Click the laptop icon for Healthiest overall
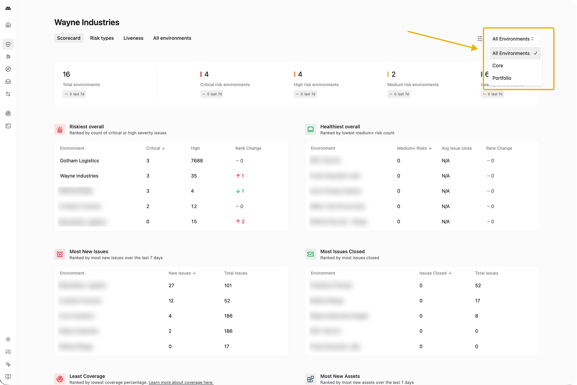The width and height of the screenshot is (577, 385). (x=311, y=130)
